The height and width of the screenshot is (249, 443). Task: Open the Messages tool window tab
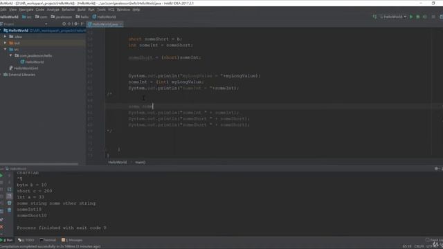72,240
